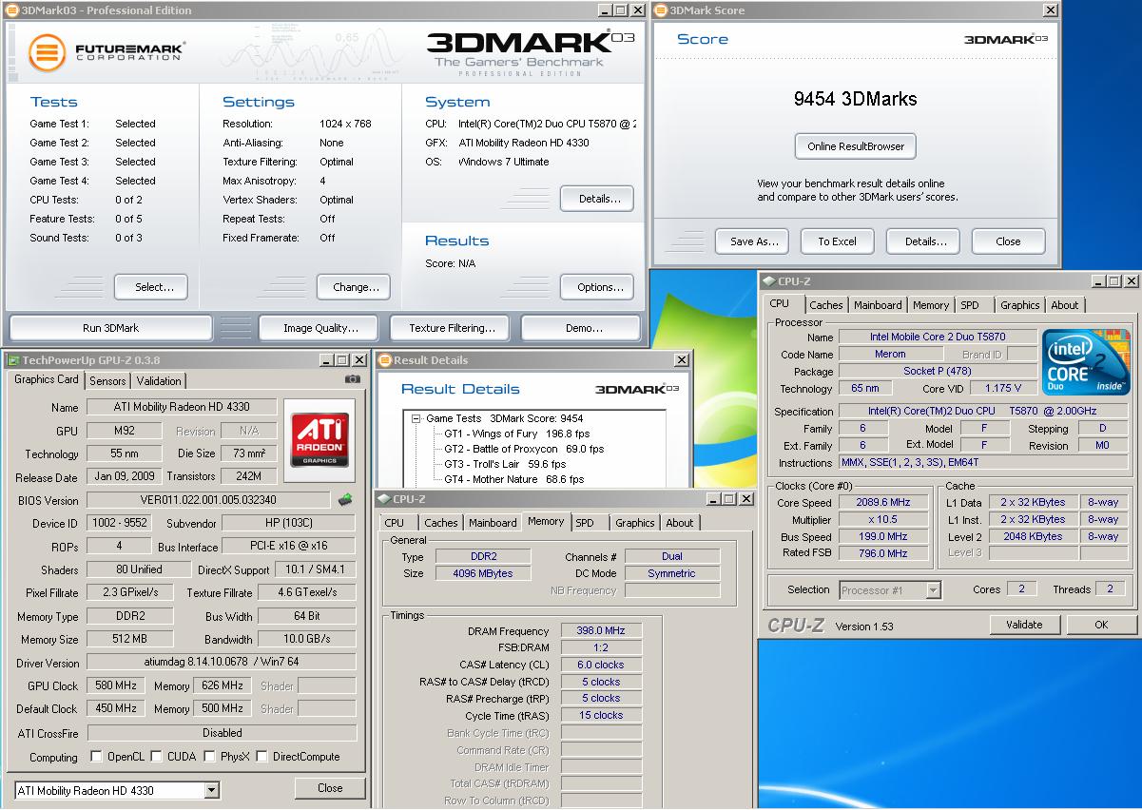Click Details button in 3DMark Score window
1142x810 pixels.
click(924, 241)
